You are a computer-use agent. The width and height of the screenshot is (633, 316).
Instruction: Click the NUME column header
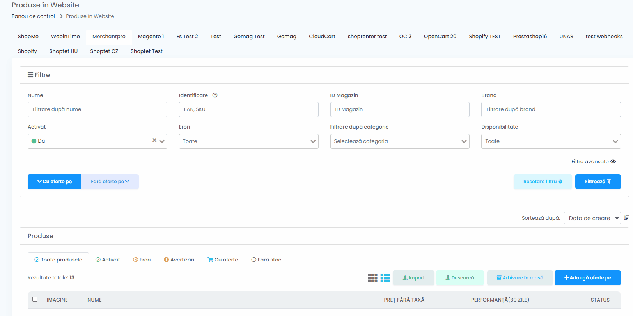(x=94, y=300)
